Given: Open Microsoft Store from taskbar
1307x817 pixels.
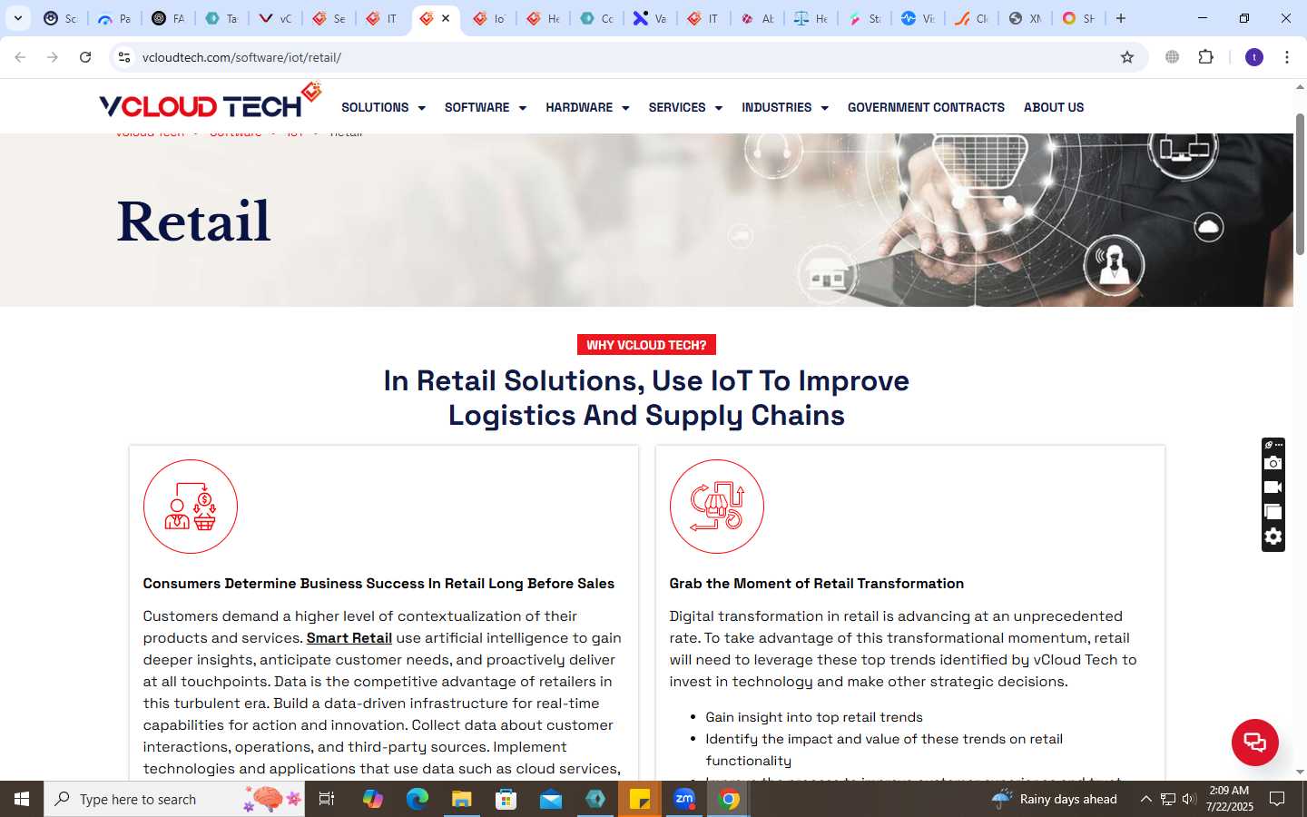Looking at the screenshot, I should click(506, 799).
